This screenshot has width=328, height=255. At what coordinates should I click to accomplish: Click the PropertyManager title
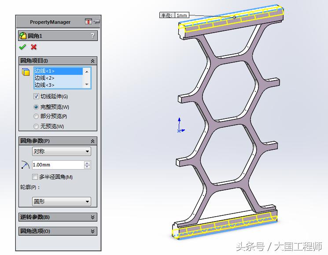click(50, 22)
